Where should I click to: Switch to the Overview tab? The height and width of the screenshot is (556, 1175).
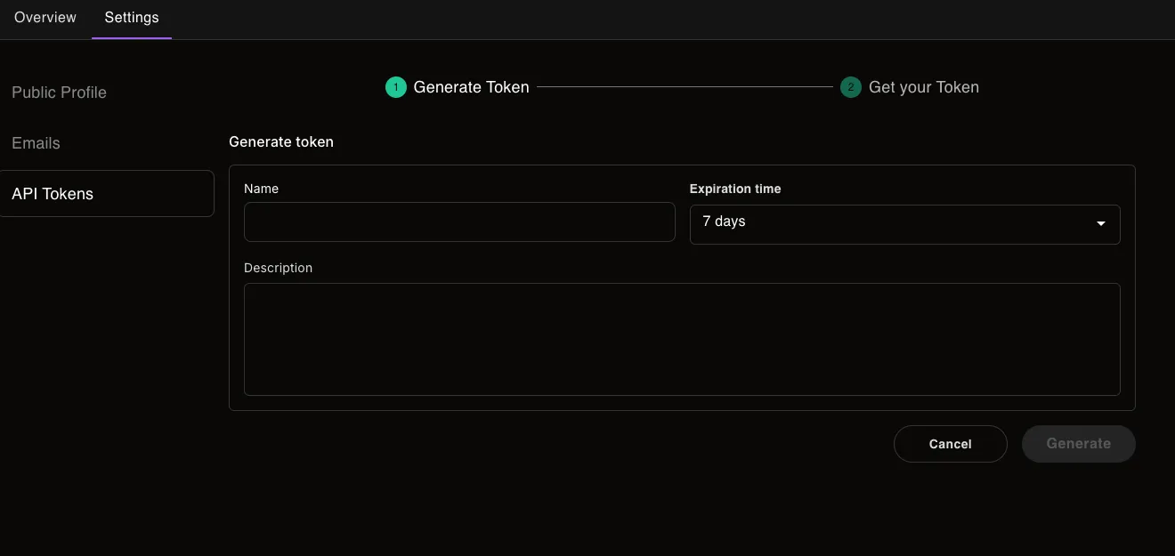click(x=45, y=17)
